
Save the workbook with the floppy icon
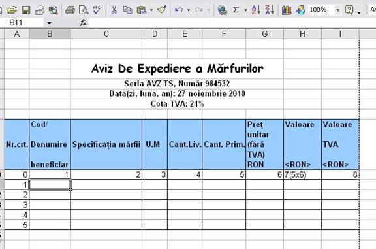pyautogui.click(x=26, y=10)
